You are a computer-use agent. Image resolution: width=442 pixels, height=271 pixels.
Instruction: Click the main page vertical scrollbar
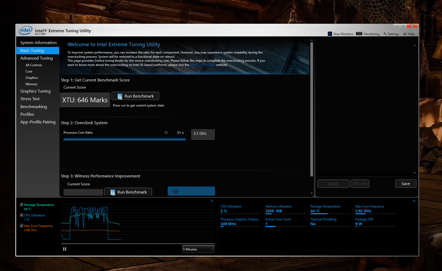312,109
